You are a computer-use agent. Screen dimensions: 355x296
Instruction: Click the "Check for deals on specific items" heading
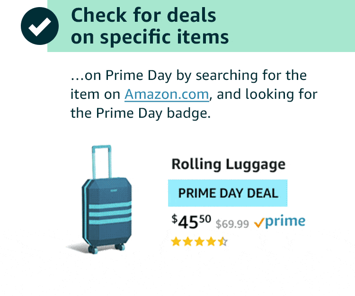pos(150,26)
